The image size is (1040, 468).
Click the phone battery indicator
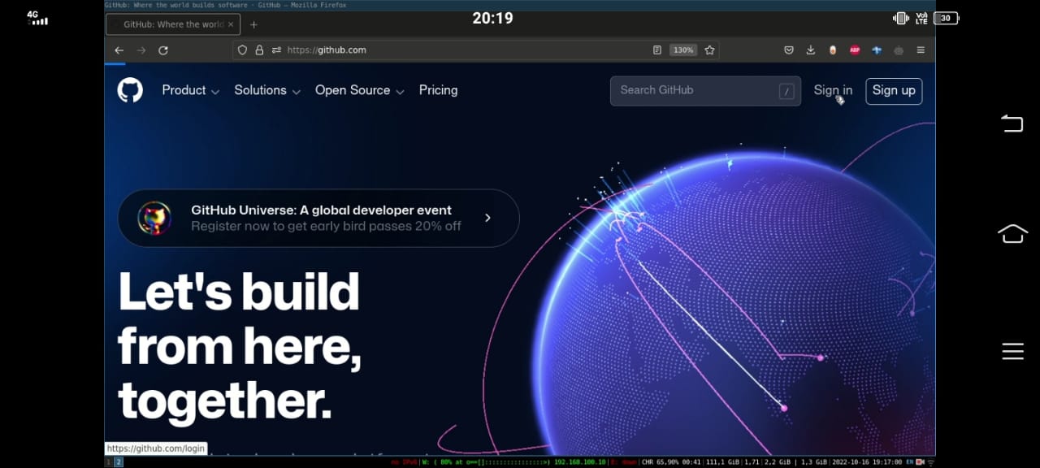point(947,18)
